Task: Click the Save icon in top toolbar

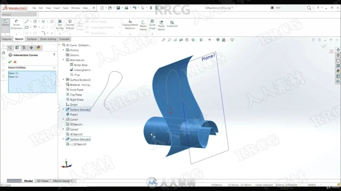Action: point(118,8)
